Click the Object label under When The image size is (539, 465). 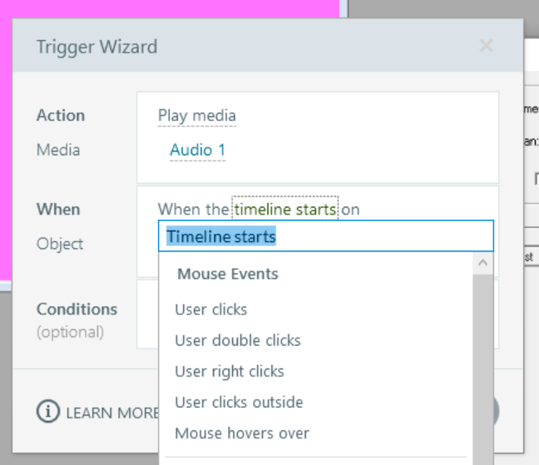tap(60, 244)
